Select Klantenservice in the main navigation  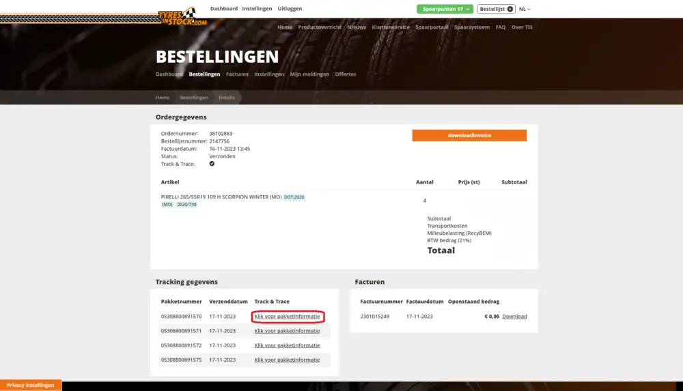(391, 27)
